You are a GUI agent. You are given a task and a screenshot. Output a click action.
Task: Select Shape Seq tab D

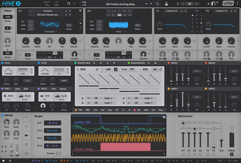(x=114, y=63)
